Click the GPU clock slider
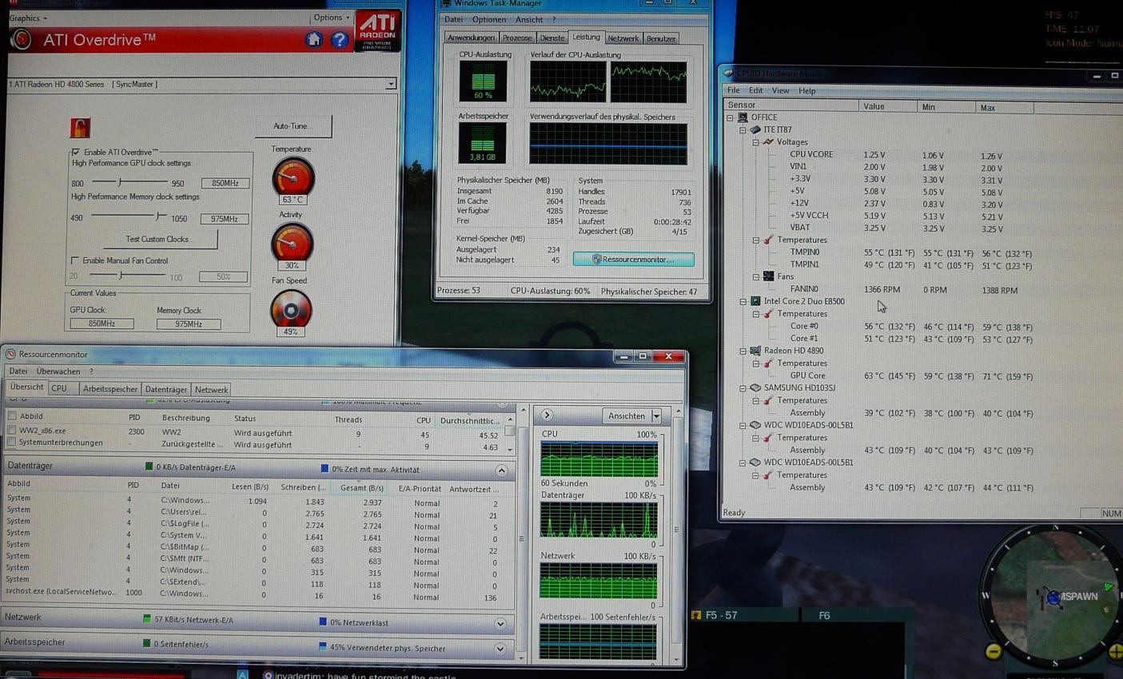 (x=129, y=183)
